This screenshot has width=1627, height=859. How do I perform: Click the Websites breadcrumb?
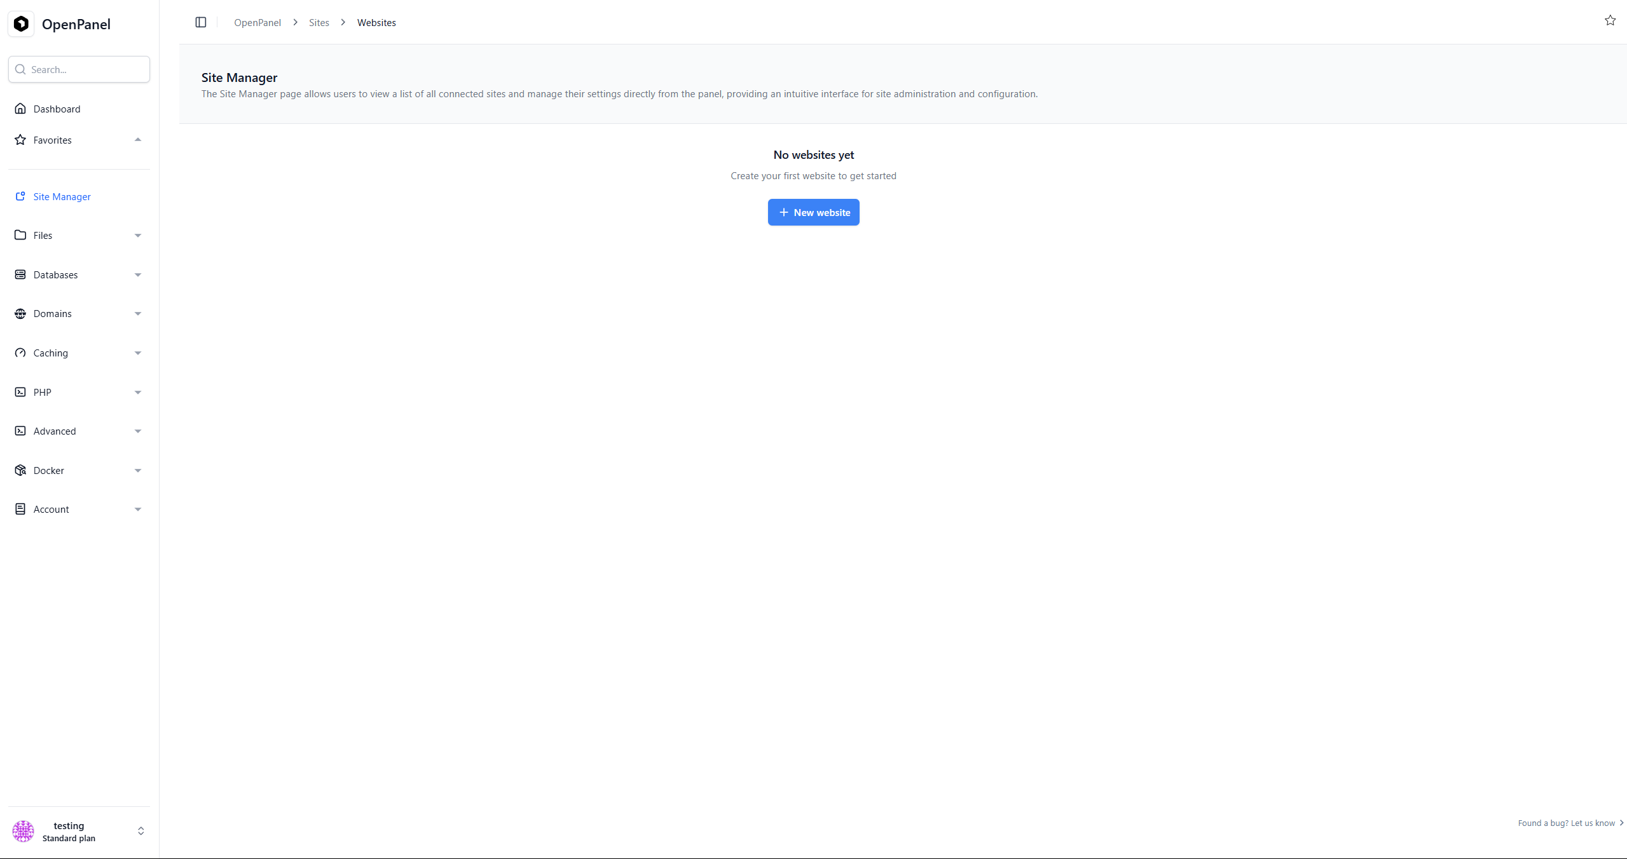click(x=376, y=22)
